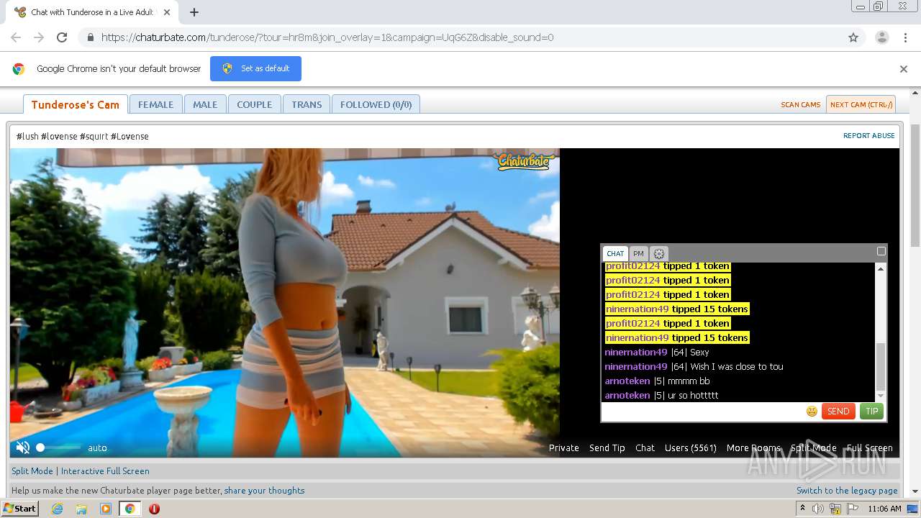Switch to the COUPLE category tab
The image size is (921, 518).
tap(255, 104)
